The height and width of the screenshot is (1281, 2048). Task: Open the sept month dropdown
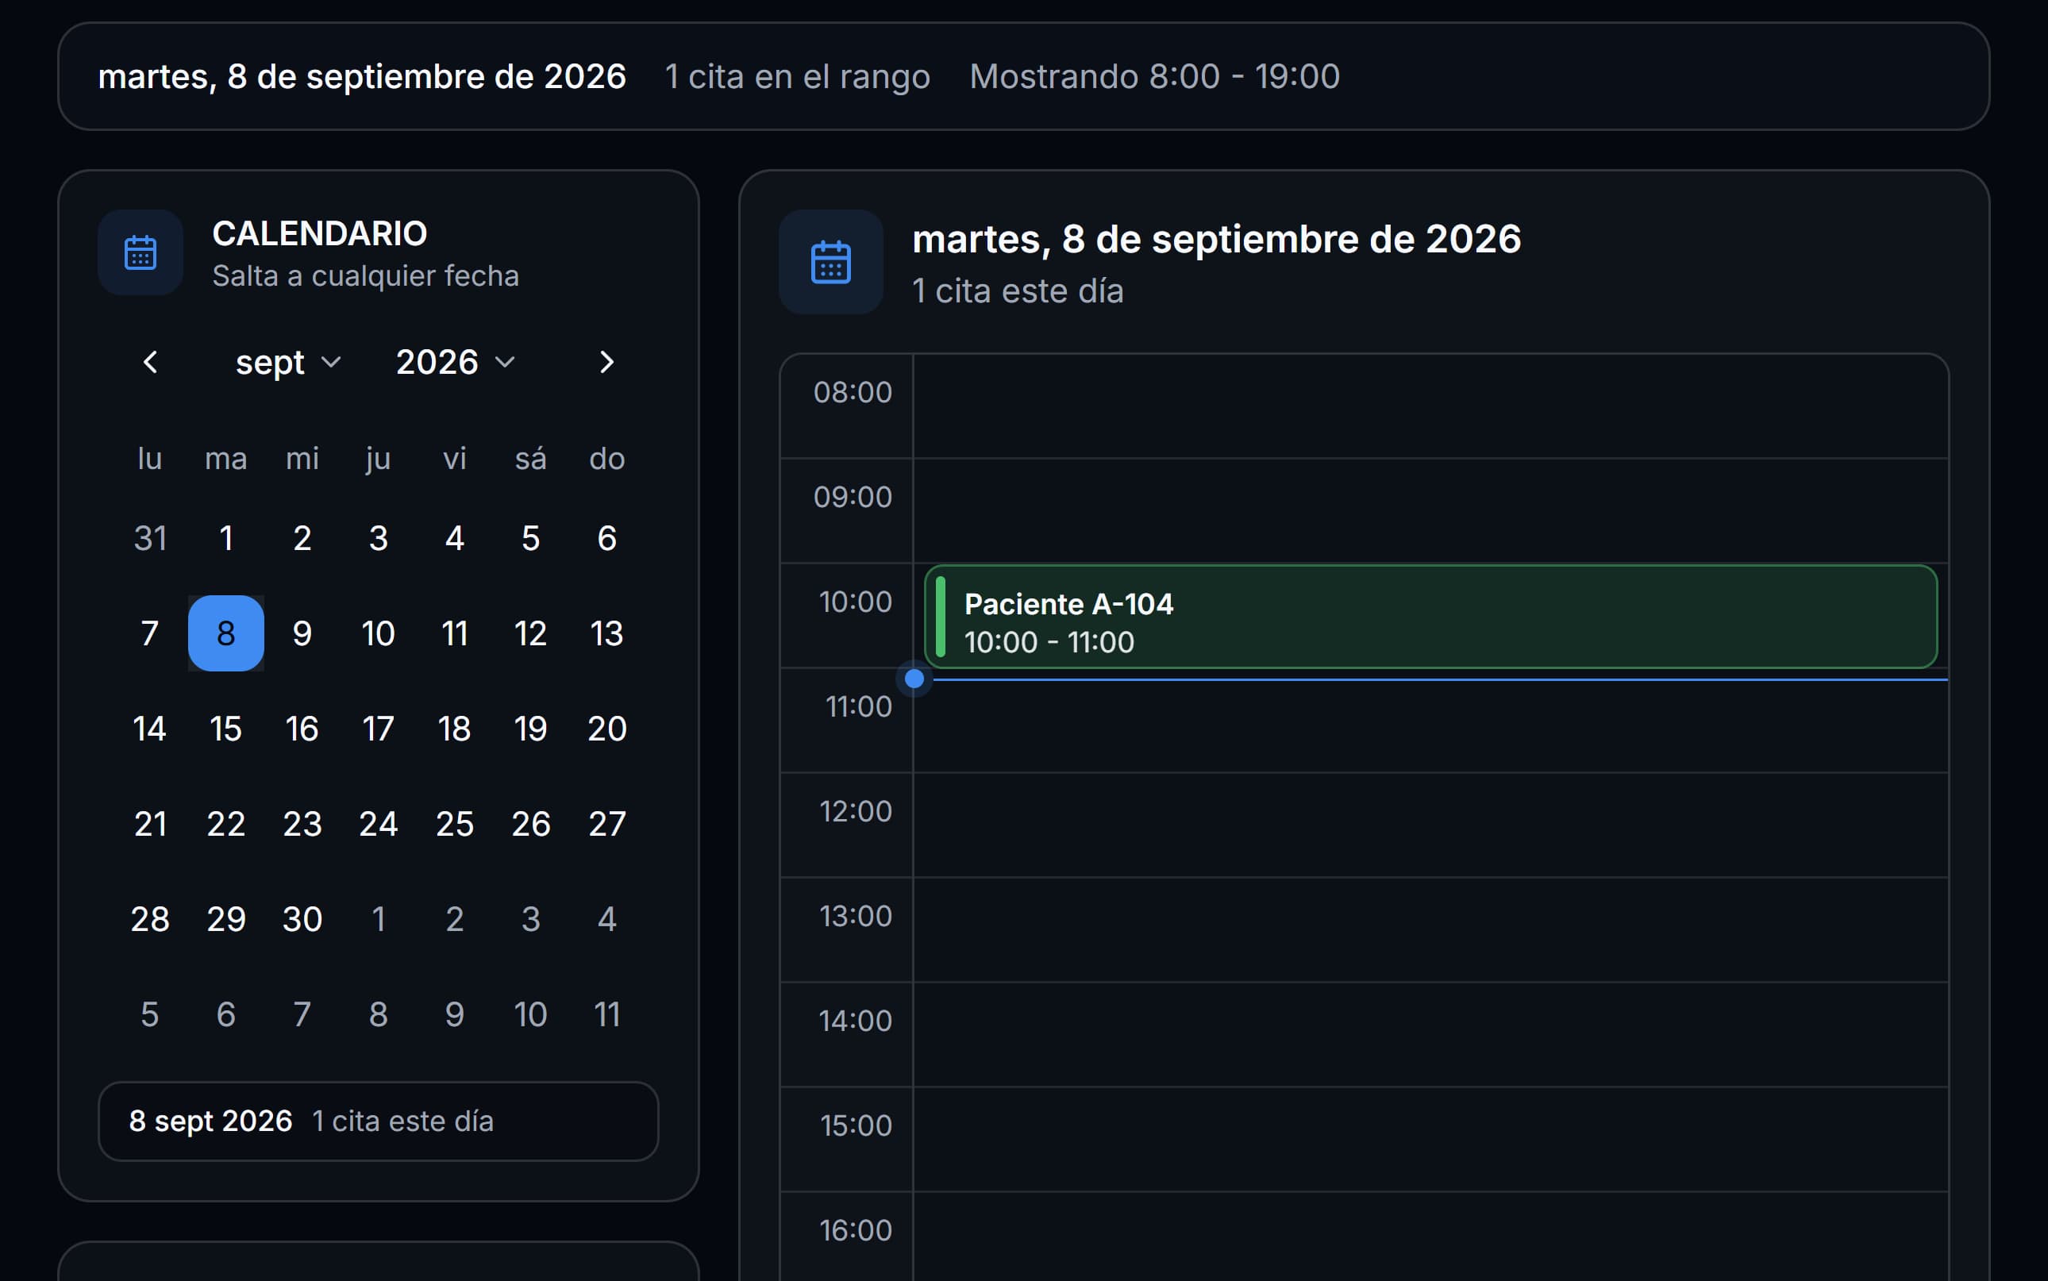(x=288, y=363)
